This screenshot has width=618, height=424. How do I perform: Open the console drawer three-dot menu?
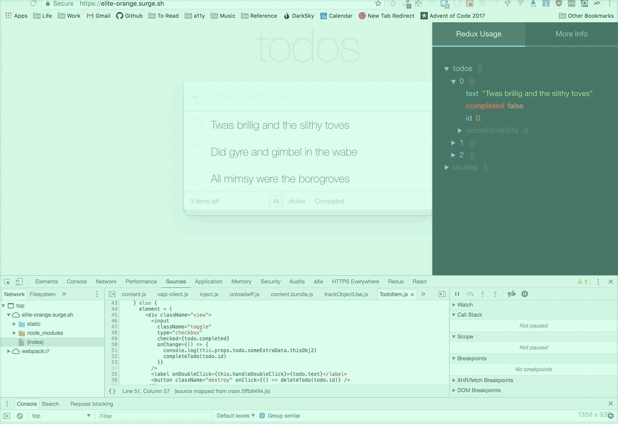pyautogui.click(x=7, y=404)
